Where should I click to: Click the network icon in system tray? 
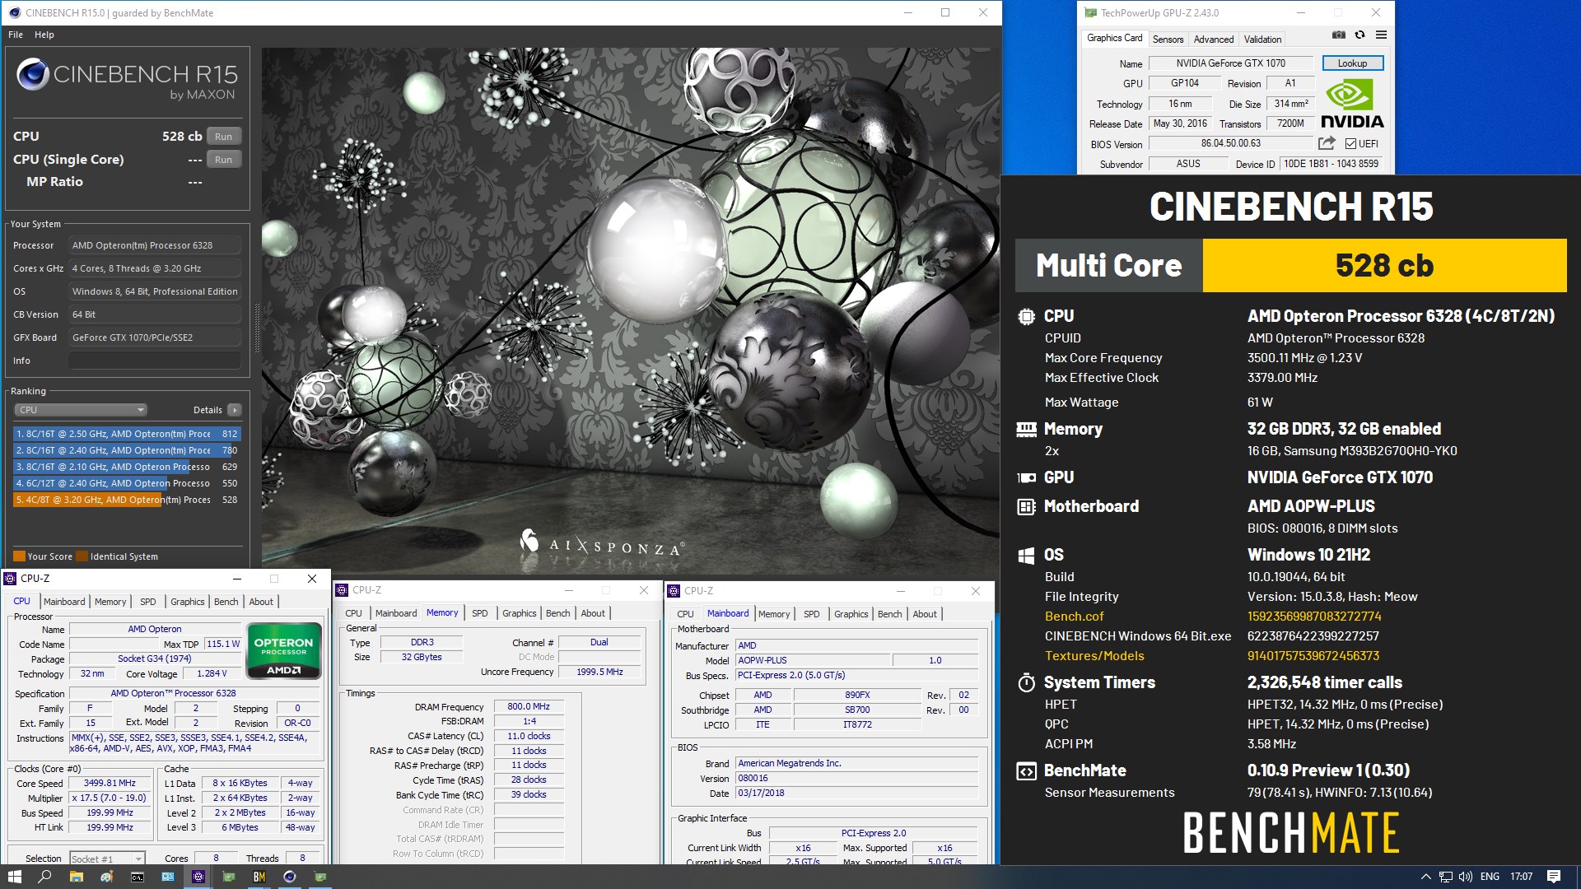click(x=1445, y=877)
